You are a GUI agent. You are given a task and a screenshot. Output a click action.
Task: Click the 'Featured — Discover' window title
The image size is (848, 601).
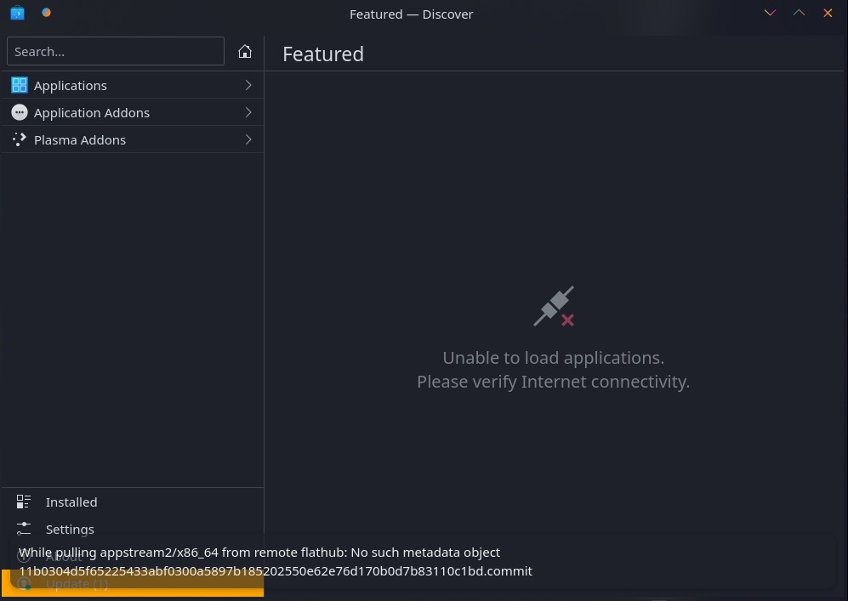pos(411,14)
